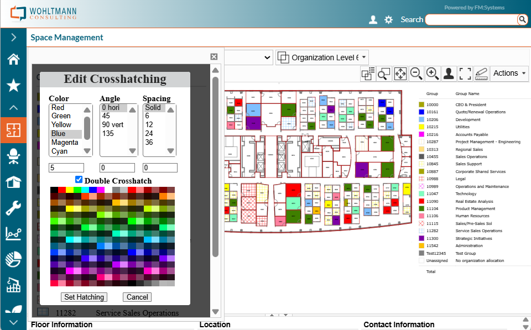The height and width of the screenshot is (330, 531).
Task: Select the pan arrows tool
Action: (x=400, y=74)
